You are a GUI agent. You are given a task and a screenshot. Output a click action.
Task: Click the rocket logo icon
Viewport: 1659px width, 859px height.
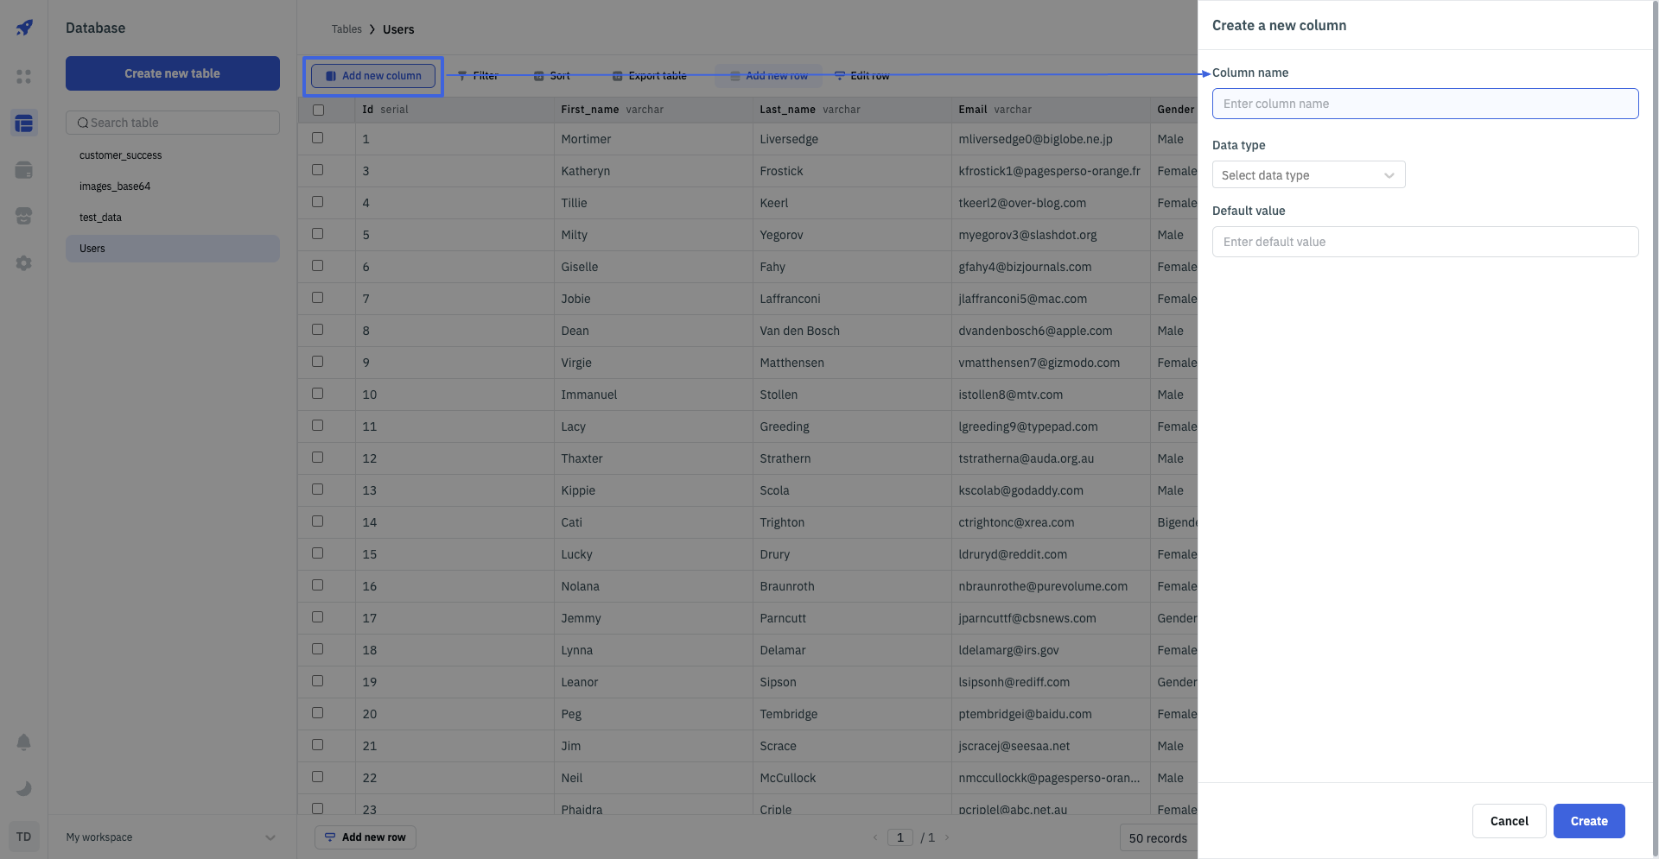(24, 28)
